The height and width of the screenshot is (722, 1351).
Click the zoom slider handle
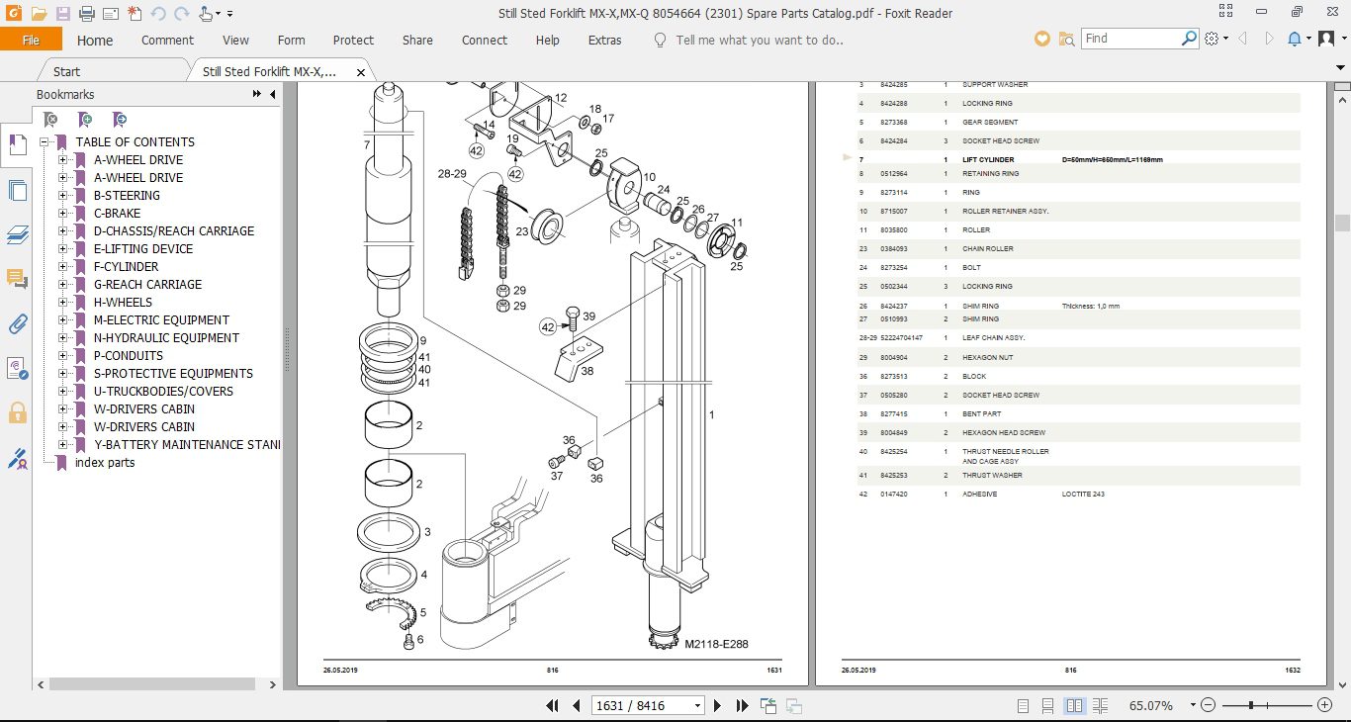[x=1251, y=705]
